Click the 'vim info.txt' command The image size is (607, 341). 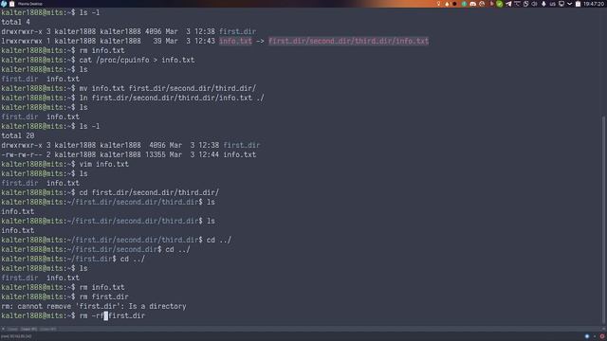click(104, 164)
